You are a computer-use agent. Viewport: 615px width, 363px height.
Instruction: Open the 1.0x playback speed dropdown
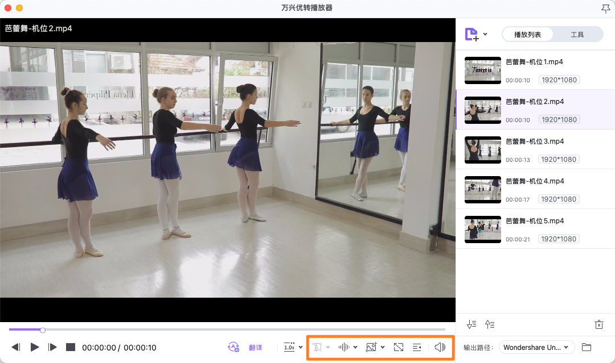293,347
